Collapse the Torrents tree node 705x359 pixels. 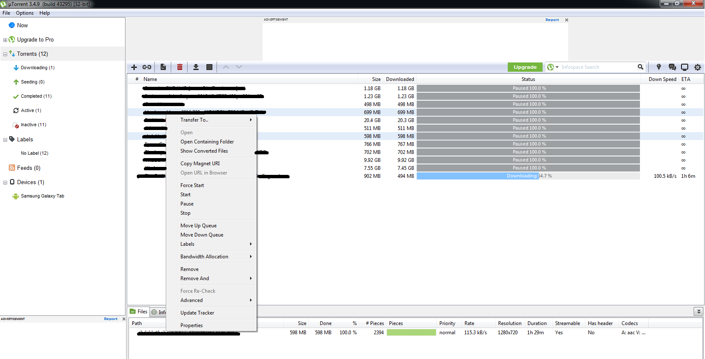5,54
